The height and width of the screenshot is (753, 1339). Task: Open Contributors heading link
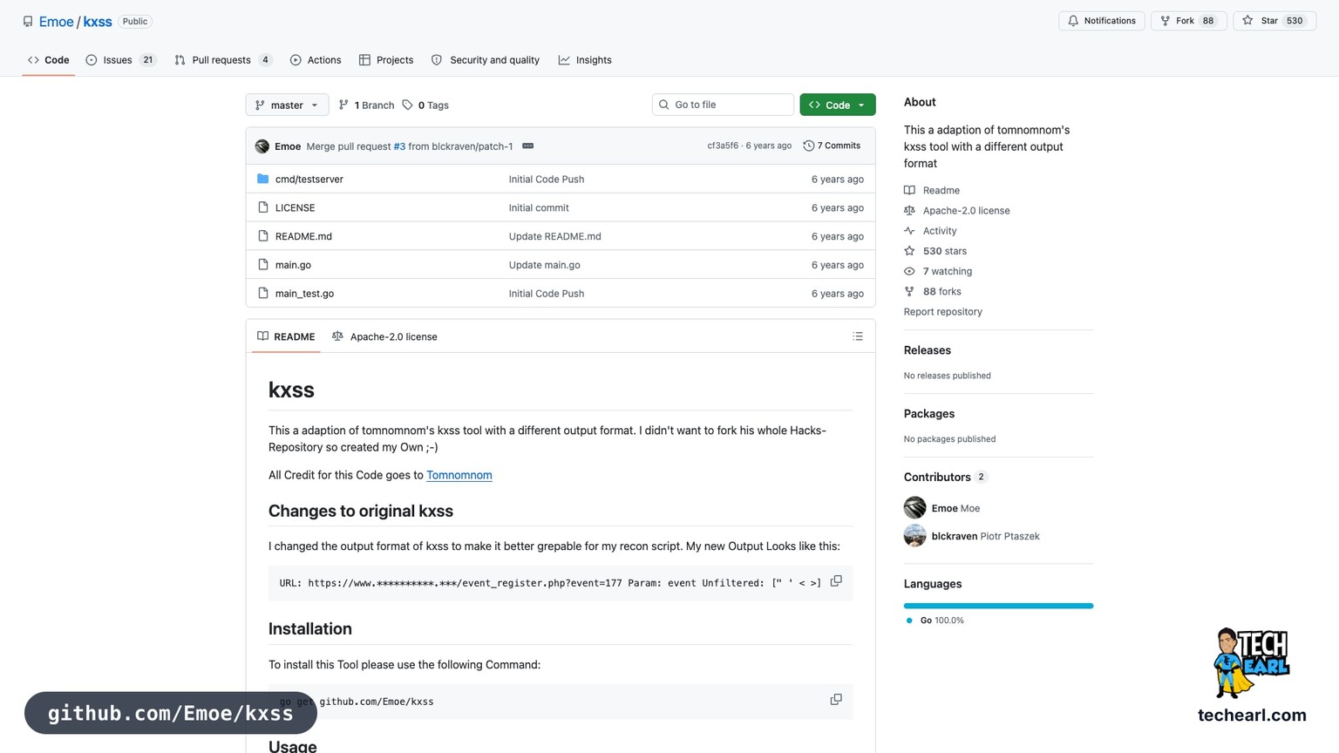[x=946, y=478]
